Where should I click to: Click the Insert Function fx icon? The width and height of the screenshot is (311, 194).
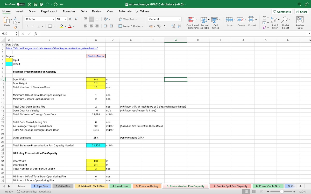click(x=36, y=34)
